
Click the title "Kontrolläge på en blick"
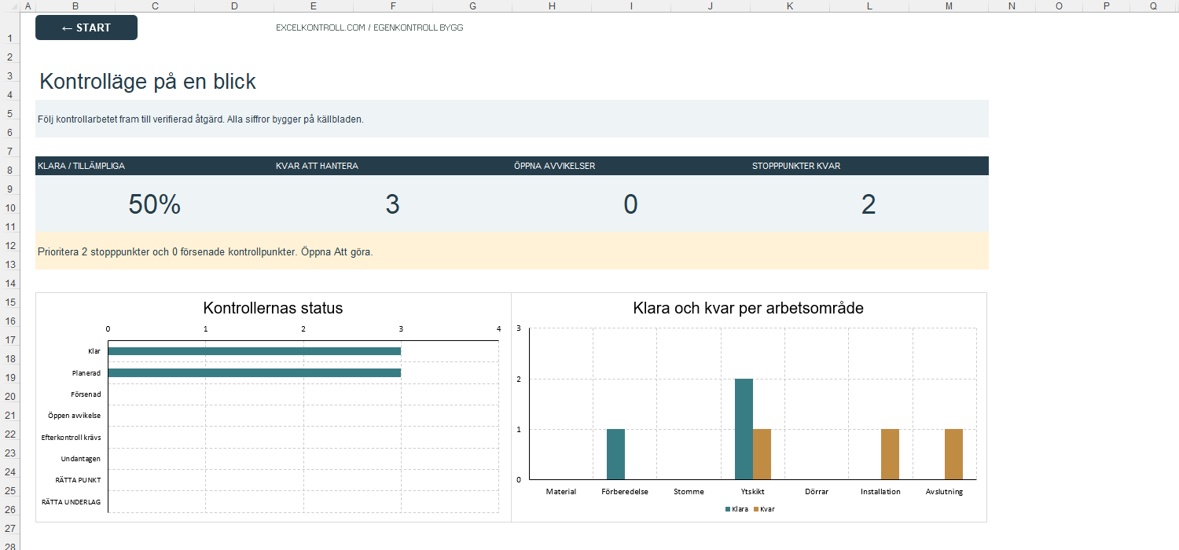(x=148, y=82)
